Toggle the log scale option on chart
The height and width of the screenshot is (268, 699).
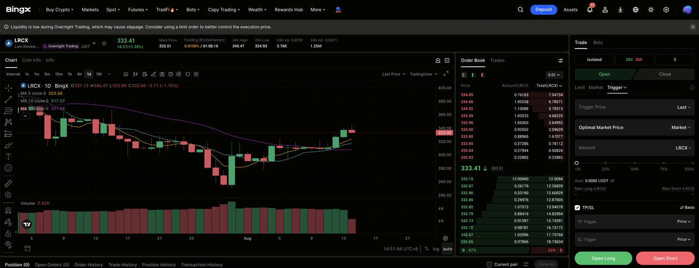tap(436, 249)
